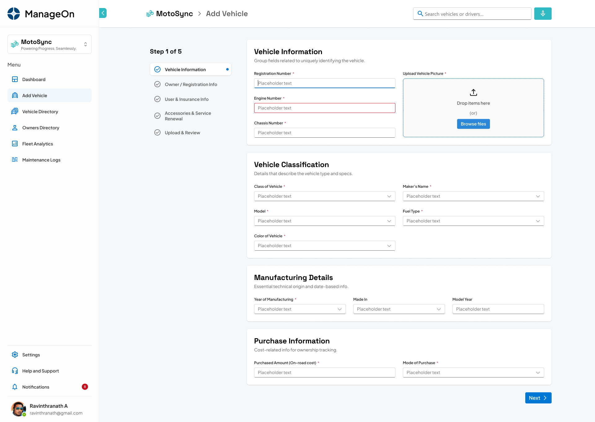Click inside the Registration Number field
The width and height of the screenshot is (595, 422).
[x=324, y=83]
